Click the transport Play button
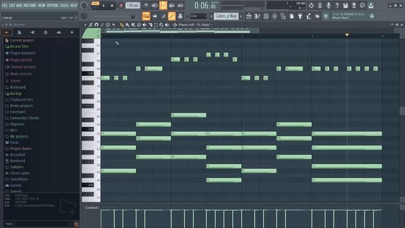Screen dimensions: 405x228 pos(104,6)
